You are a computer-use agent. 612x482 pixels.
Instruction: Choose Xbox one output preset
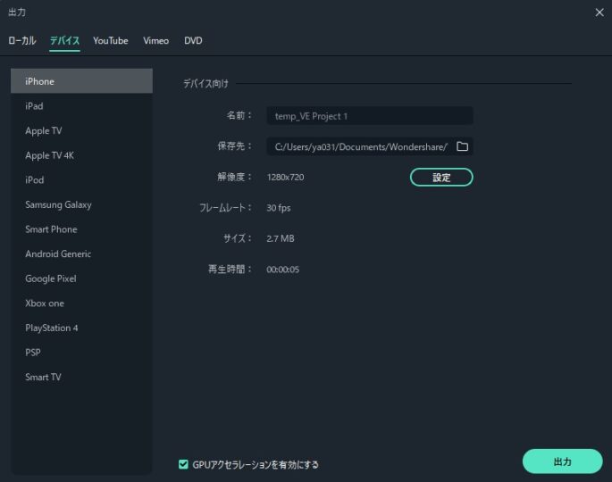tap(45, 303)
